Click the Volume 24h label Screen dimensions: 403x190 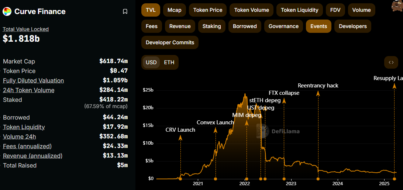click(20, 137)
